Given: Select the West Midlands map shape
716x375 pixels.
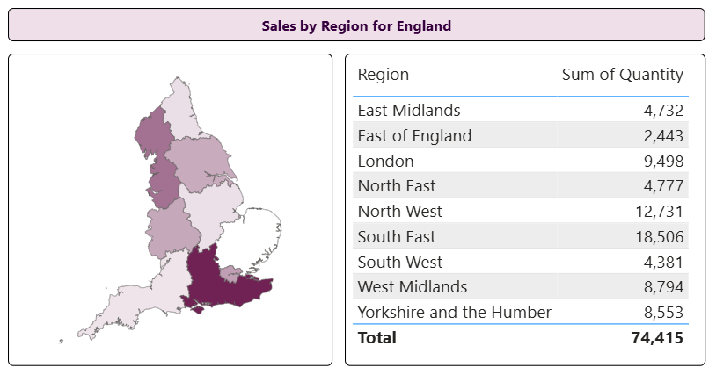Looking at the screenshot, I should [x=172, y=227].
